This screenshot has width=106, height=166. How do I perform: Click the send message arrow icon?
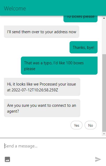[x=98, y=159]
